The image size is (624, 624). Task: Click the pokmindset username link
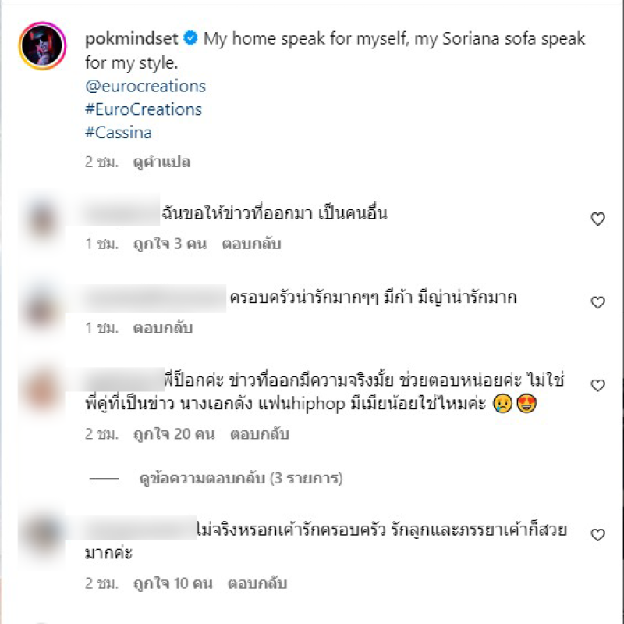coord(132,38)
